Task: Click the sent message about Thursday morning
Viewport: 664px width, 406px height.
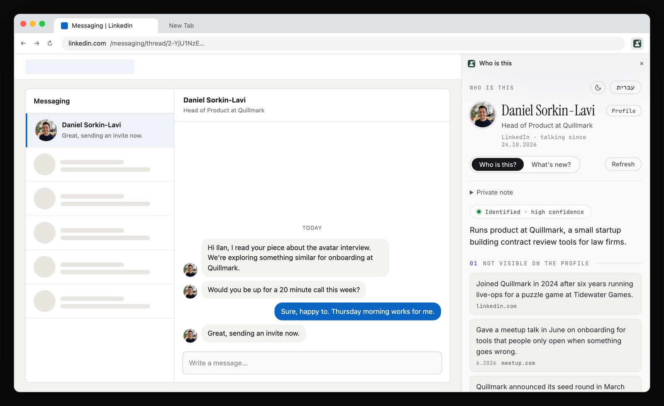Action: pos(357,311)
